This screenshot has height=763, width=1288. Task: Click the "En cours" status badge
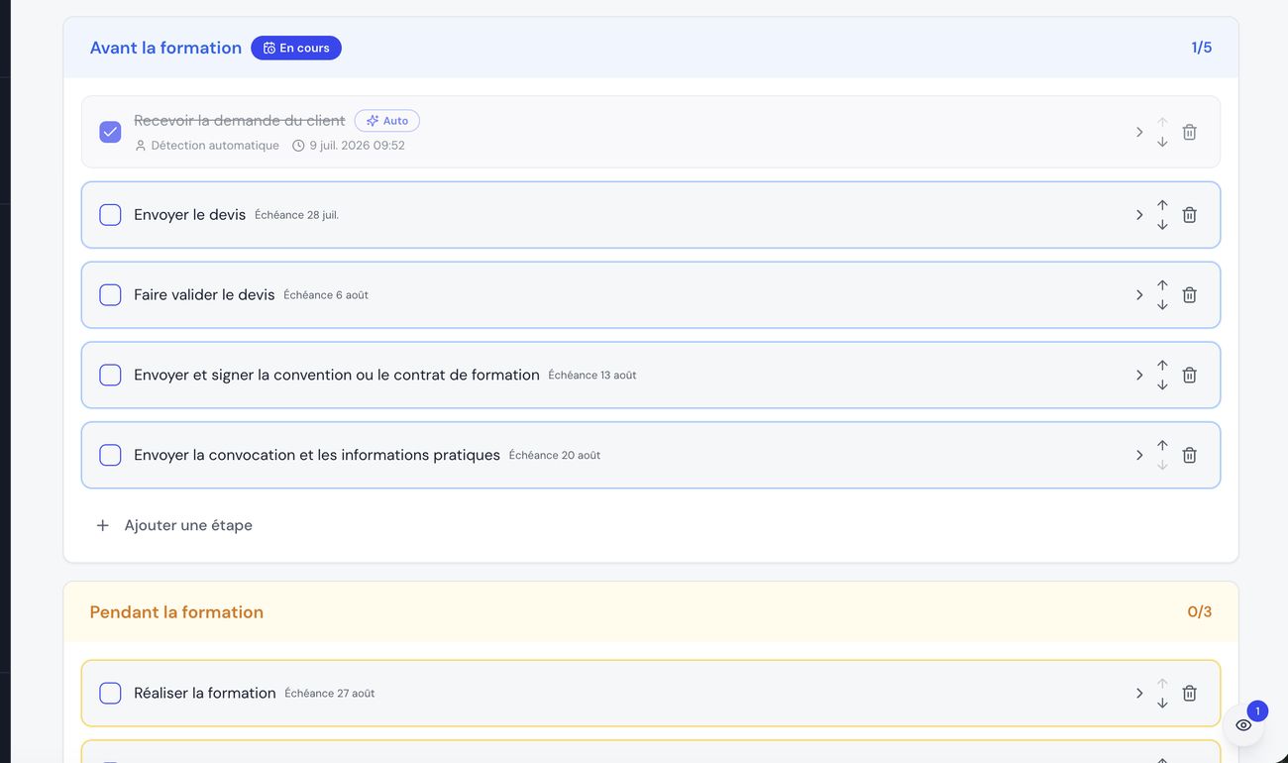point(296,48)
